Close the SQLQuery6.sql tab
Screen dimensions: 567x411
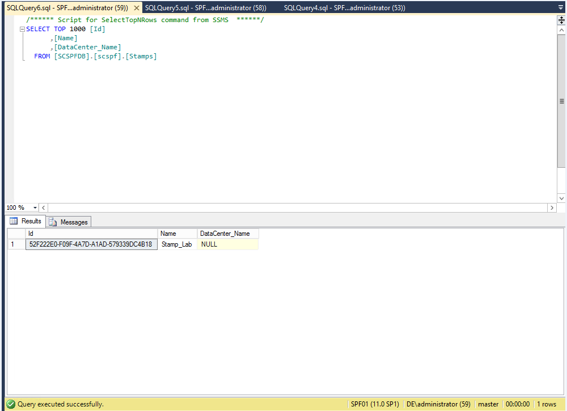click(136, 8)
